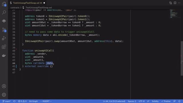This screenshot has height=103, width=183.
Task: Open the Docker view in activity bar
Action: pyautogui.click(x=4, y=56)
